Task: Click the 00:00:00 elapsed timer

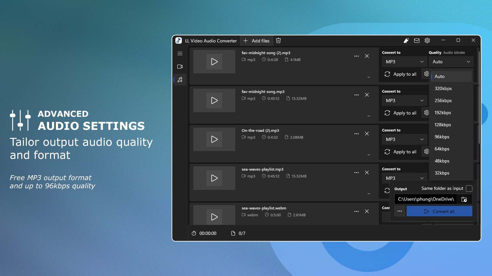Action: pyautogui.click(x=204, y=233)
